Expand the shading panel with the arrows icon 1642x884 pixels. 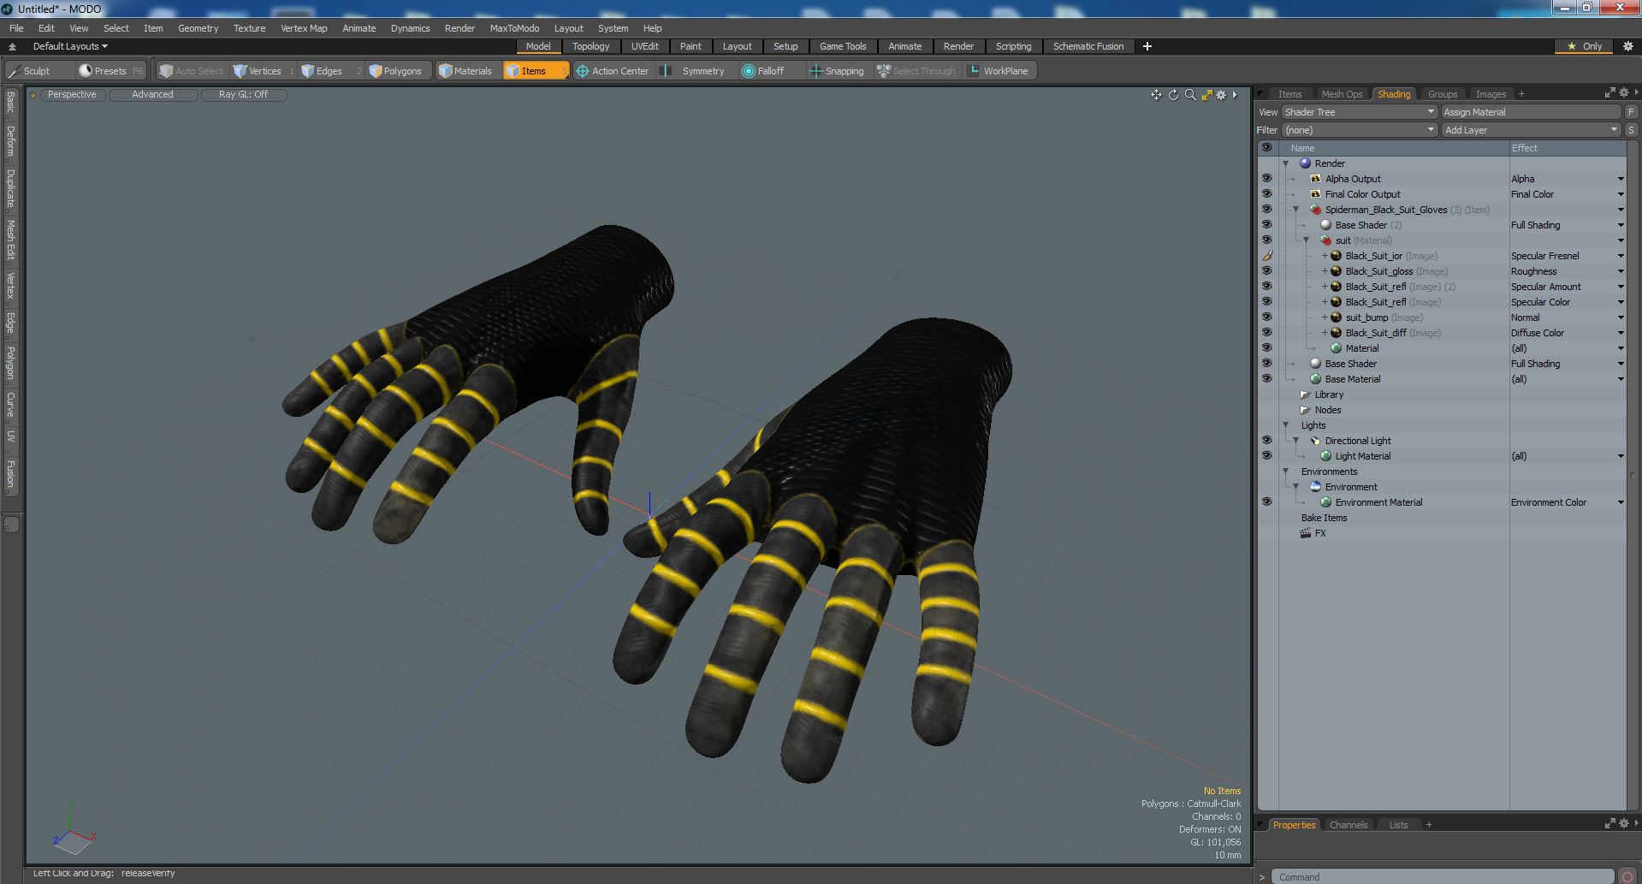point(1609,92)
